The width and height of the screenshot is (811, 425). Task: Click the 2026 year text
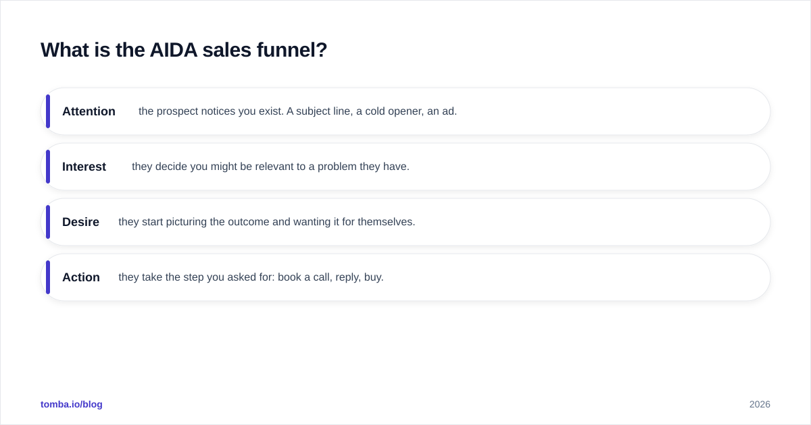click(x=760, y=404)
